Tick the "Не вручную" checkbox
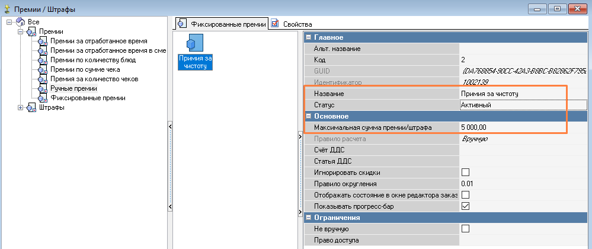The width and height of the screenshot is (592, 249). pyautogui.click(x=465, y=229)
